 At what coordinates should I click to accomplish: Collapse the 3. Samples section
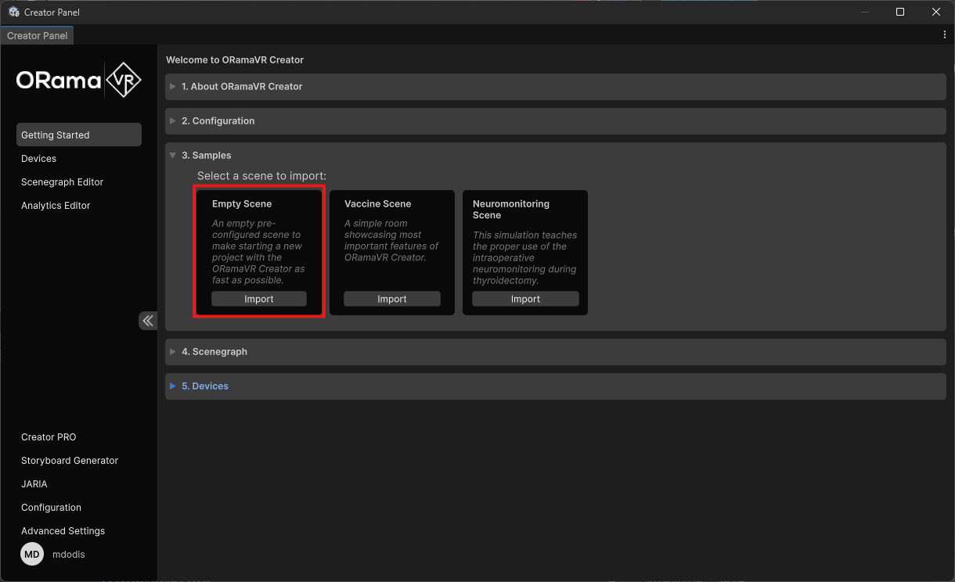click(555, 156)
